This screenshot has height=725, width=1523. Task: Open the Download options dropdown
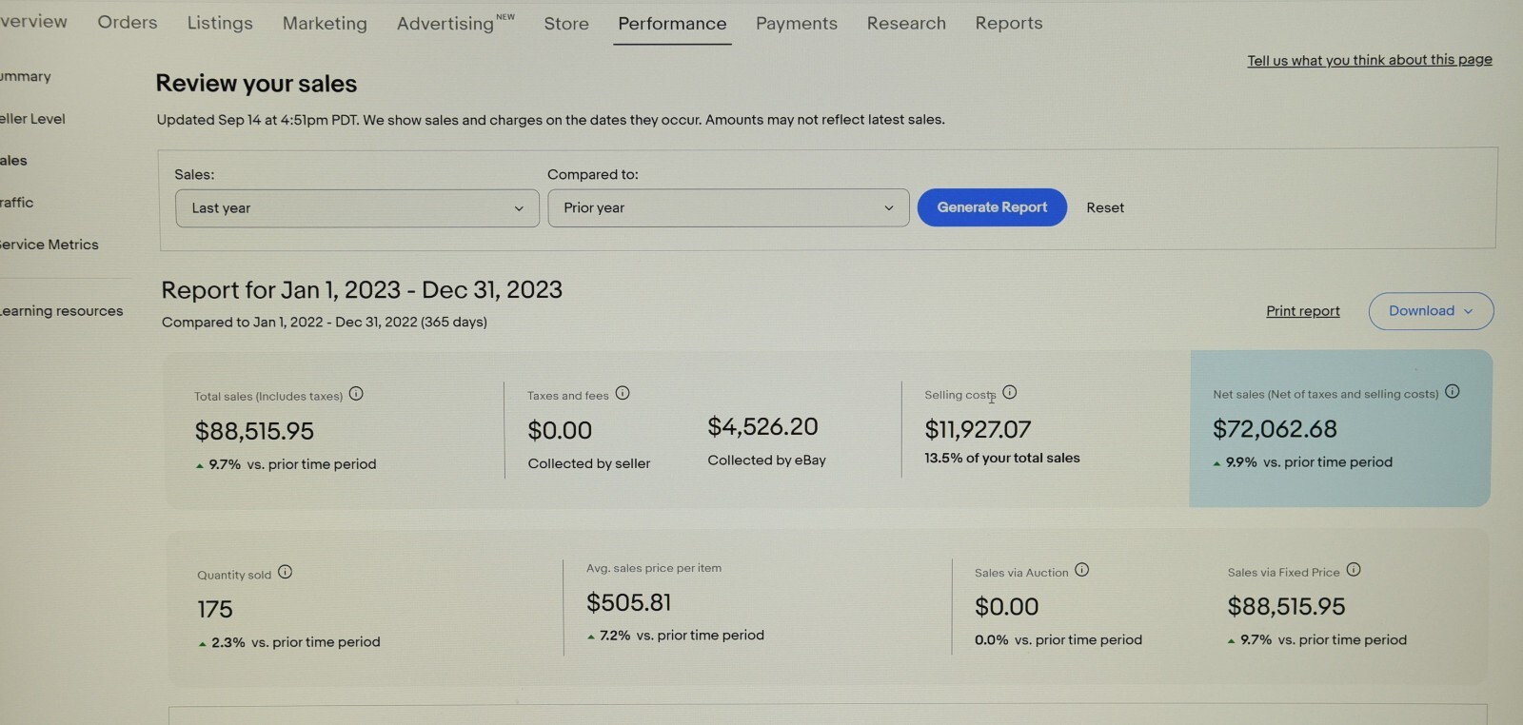click(x=1431, y=311)
